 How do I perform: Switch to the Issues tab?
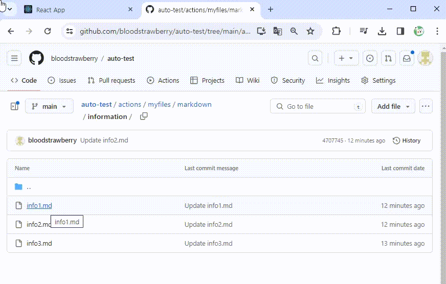[62, 80]
